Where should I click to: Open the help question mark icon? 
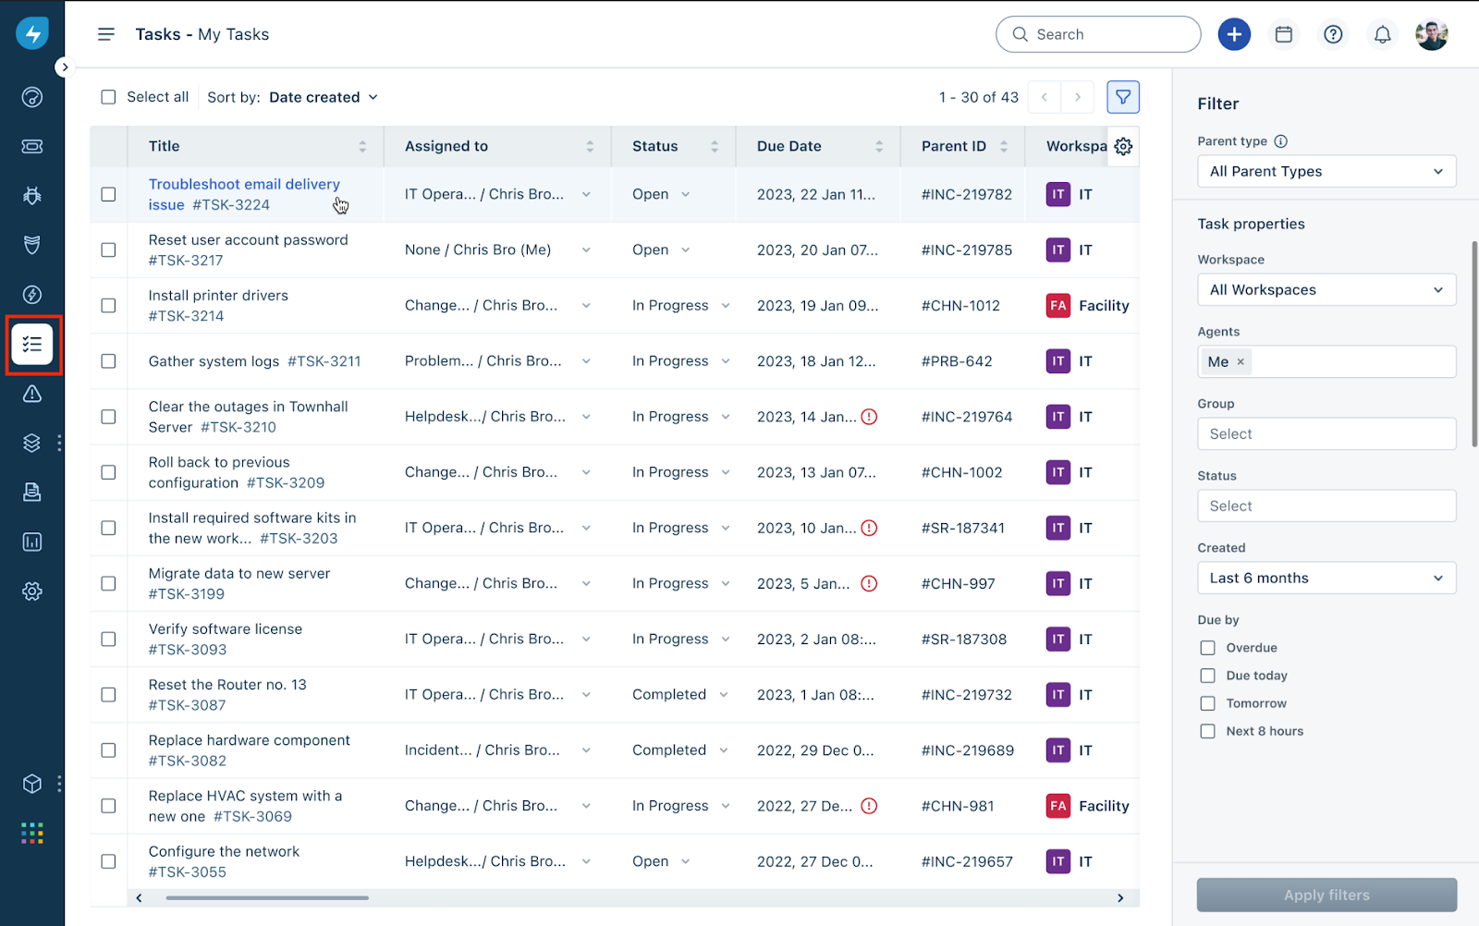(1333, 34)
